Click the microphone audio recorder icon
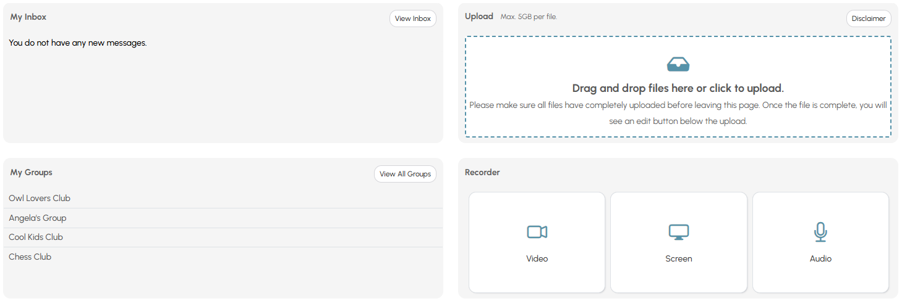The height and width of the screenshot is (301, 902). pos(820,232)
